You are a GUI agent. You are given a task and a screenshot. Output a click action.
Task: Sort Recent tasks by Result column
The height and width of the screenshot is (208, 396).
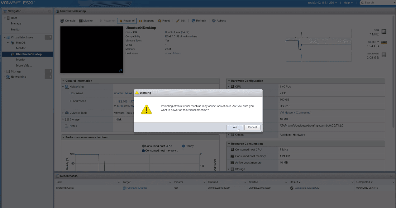(322, 182)
